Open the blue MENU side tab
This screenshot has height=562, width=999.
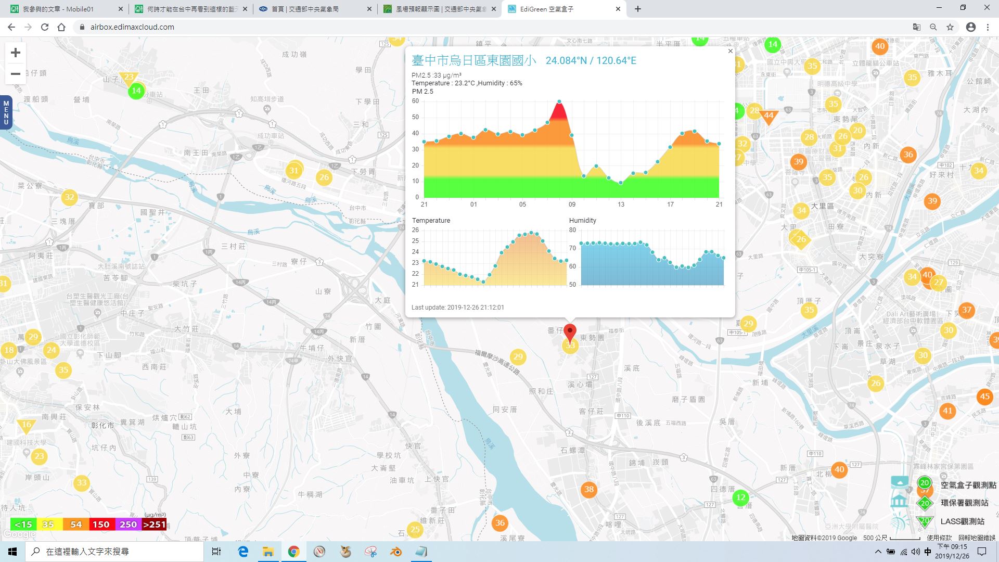point(6,112)
